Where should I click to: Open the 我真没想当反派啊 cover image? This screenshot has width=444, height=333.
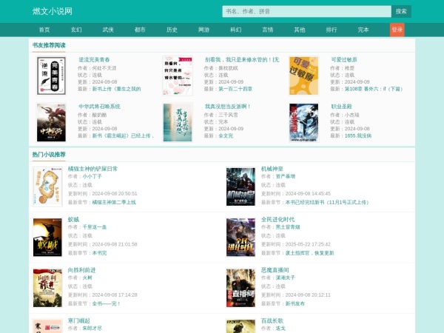tap(178, 122)
